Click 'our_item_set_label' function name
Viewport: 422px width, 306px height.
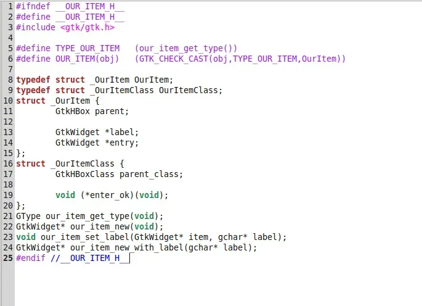[x=85, y=238]
